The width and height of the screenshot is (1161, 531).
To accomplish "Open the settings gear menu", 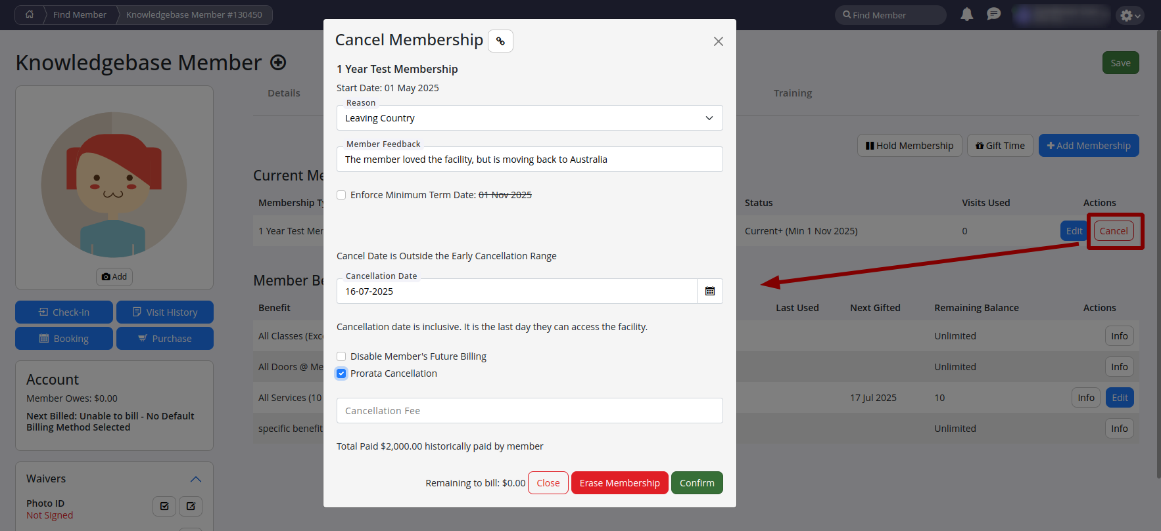I will pos(1129,15).
